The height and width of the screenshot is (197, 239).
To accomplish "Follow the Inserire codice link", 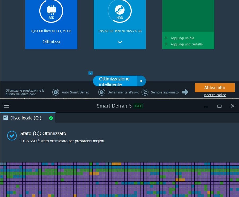I will (x=215, y=95).
